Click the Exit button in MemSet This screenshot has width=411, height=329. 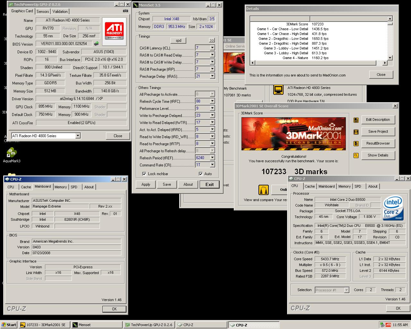[x=210, y=184]
